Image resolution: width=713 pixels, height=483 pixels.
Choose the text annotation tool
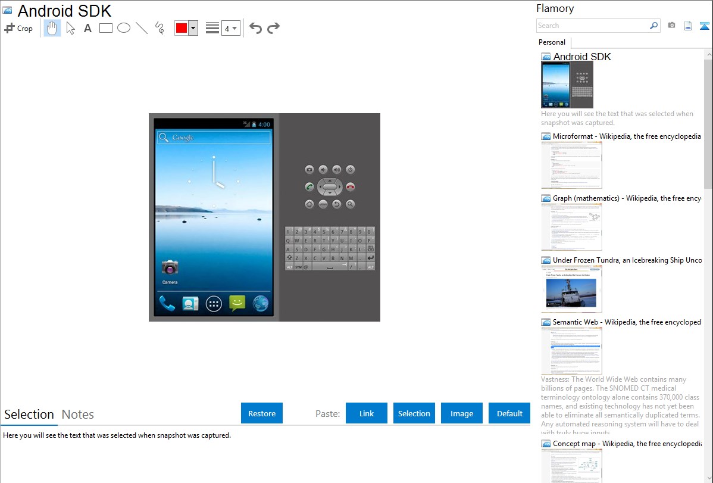pyautogui.click(x=87, y=28)
